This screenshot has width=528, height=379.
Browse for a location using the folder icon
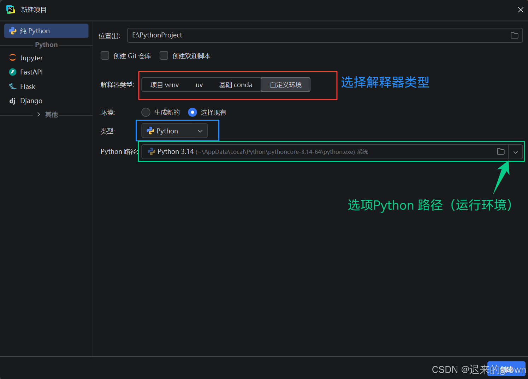coord(515,35)
